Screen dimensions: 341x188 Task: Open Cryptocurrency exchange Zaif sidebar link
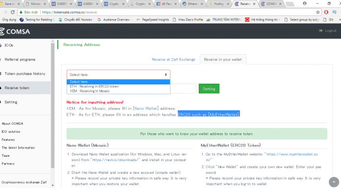(x=24, y=182)
